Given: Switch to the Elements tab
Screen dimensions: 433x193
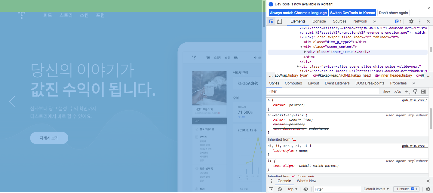Looking at the screenshot, I should pyautogui.click(x=298, y=21).
